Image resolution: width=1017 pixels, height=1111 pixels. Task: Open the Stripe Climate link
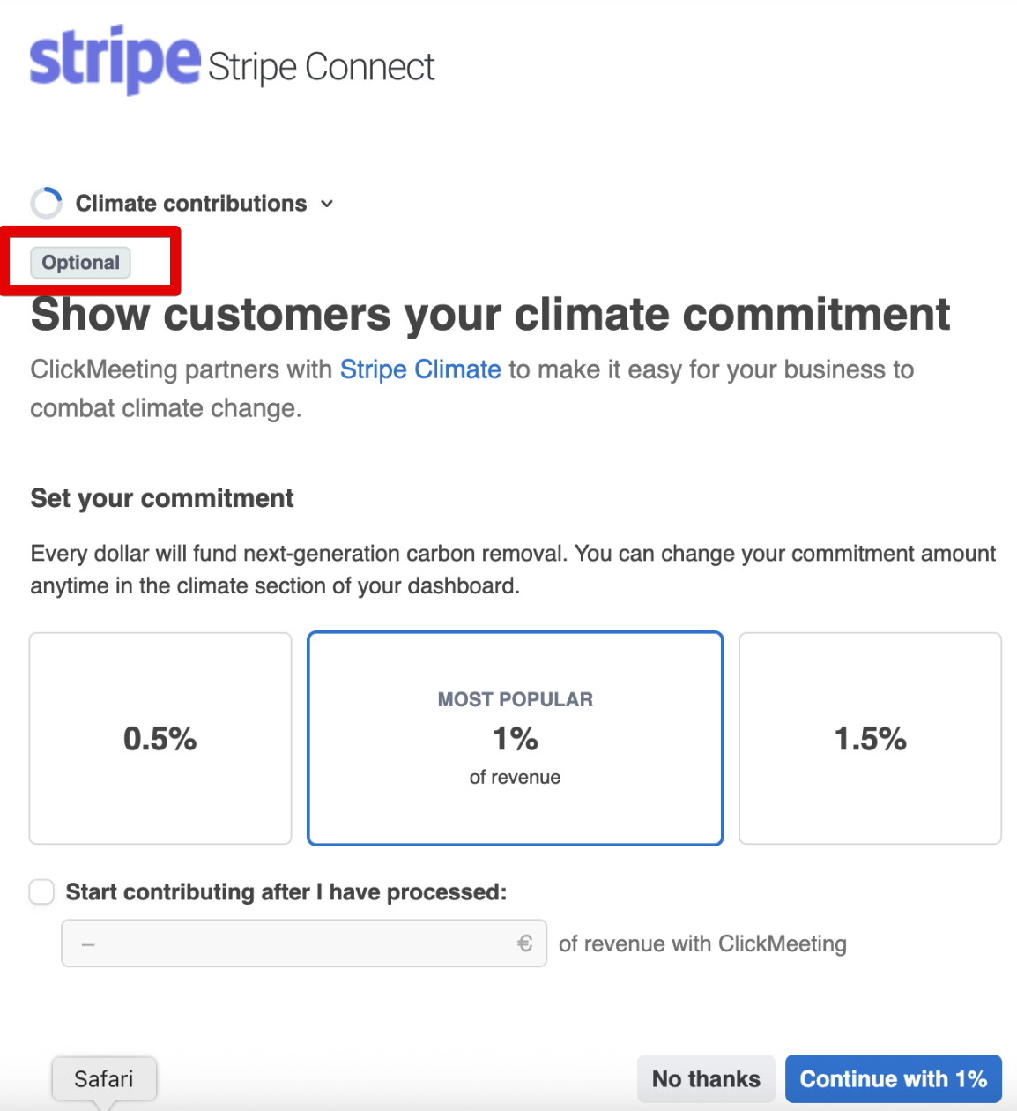(x=420, y=369)
